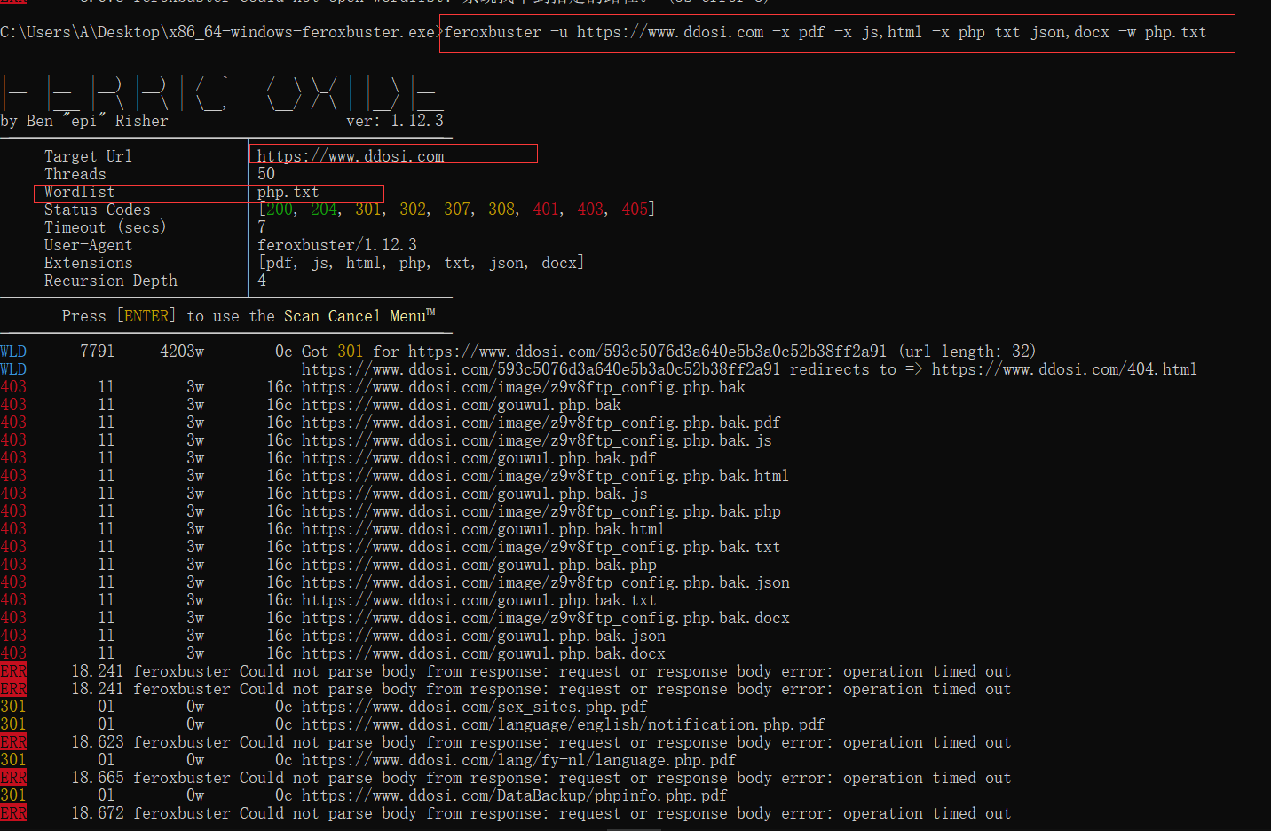Image resolution: width=1271 pixels, height=831 pixels.
Task: Click the ERR line numbered 18.623
Action: [505, 742]
